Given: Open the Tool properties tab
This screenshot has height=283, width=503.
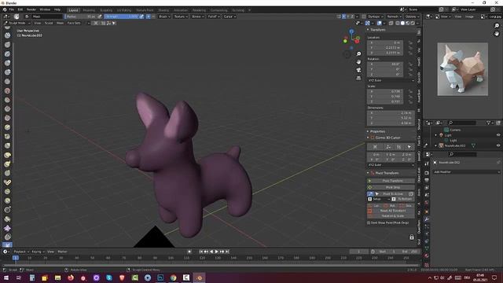Looking at the screenshot, I should tap(427, 164).
